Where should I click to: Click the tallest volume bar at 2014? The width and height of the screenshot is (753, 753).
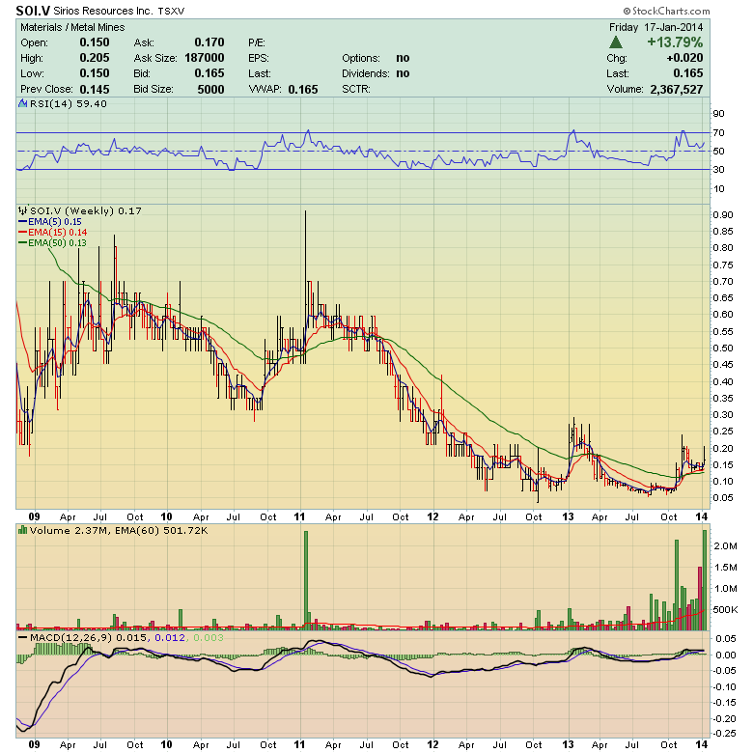[x=705, y=580]
